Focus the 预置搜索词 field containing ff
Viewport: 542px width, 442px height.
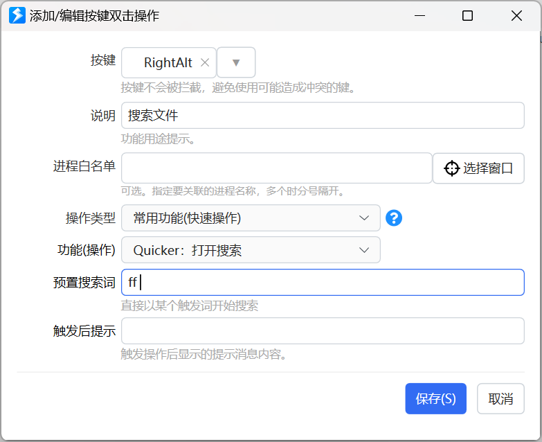point(322,282)
